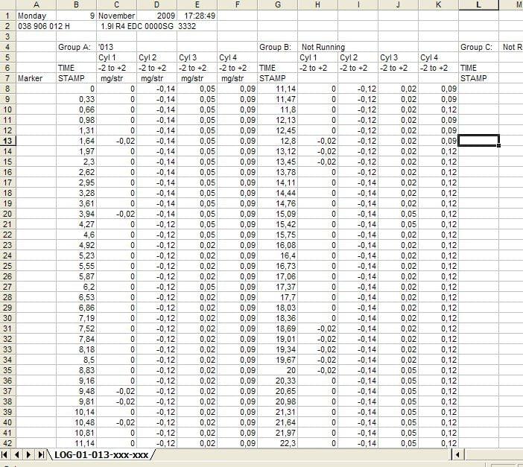Click the 'Marker' cell in column A
This screenshot has height=467, width=523.
[36, 77]
